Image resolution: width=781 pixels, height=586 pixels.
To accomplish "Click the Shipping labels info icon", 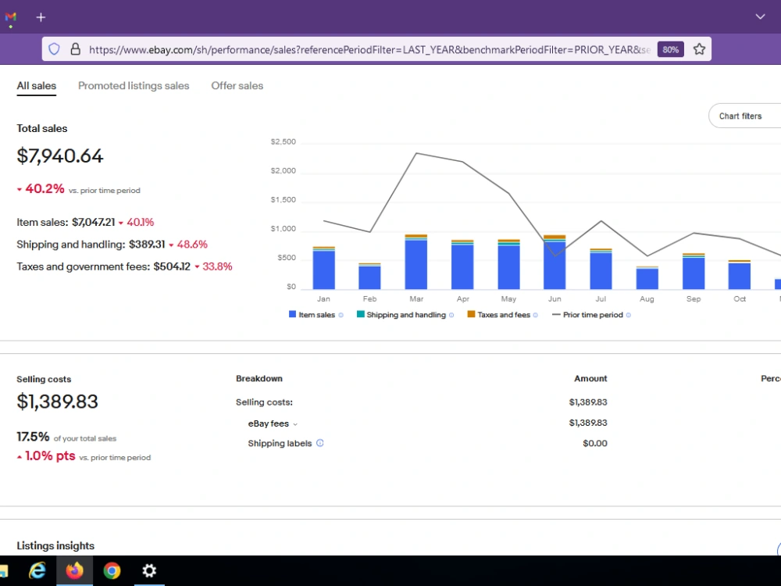I will [320, 443].
